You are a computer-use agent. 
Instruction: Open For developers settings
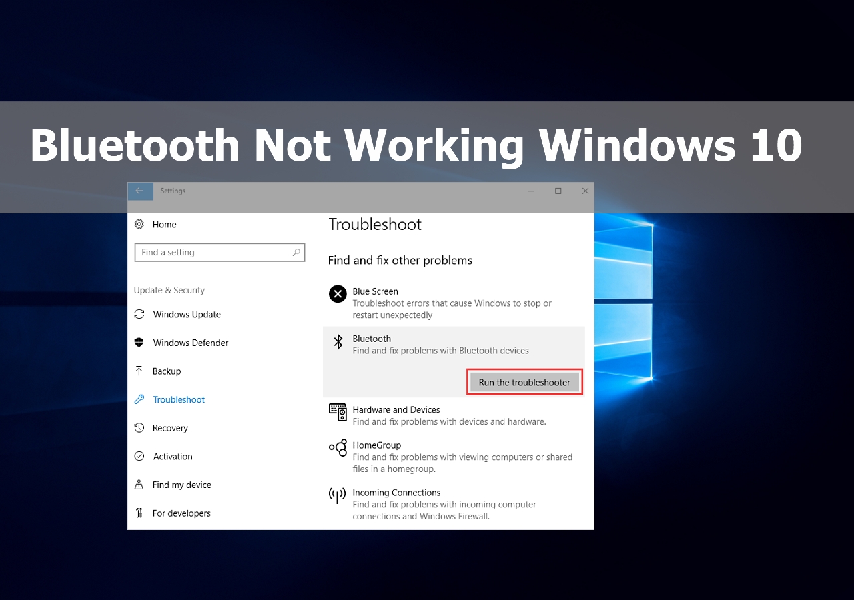181,513
